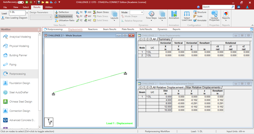The image size is (254, 134).
Task: Switch to the Plate Results page
Action: 128,29
